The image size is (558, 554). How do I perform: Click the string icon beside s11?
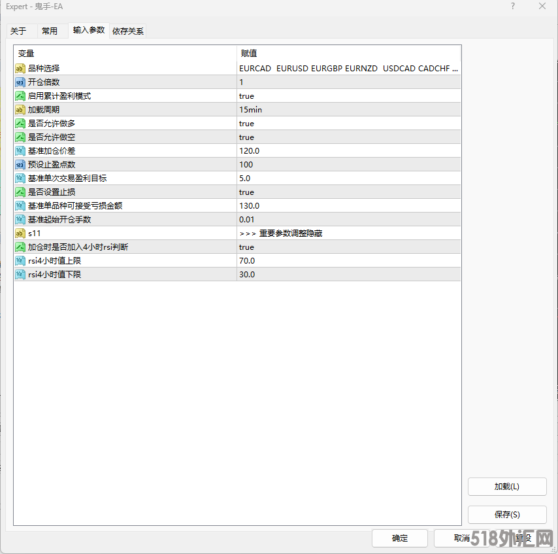tap(20, 233)
